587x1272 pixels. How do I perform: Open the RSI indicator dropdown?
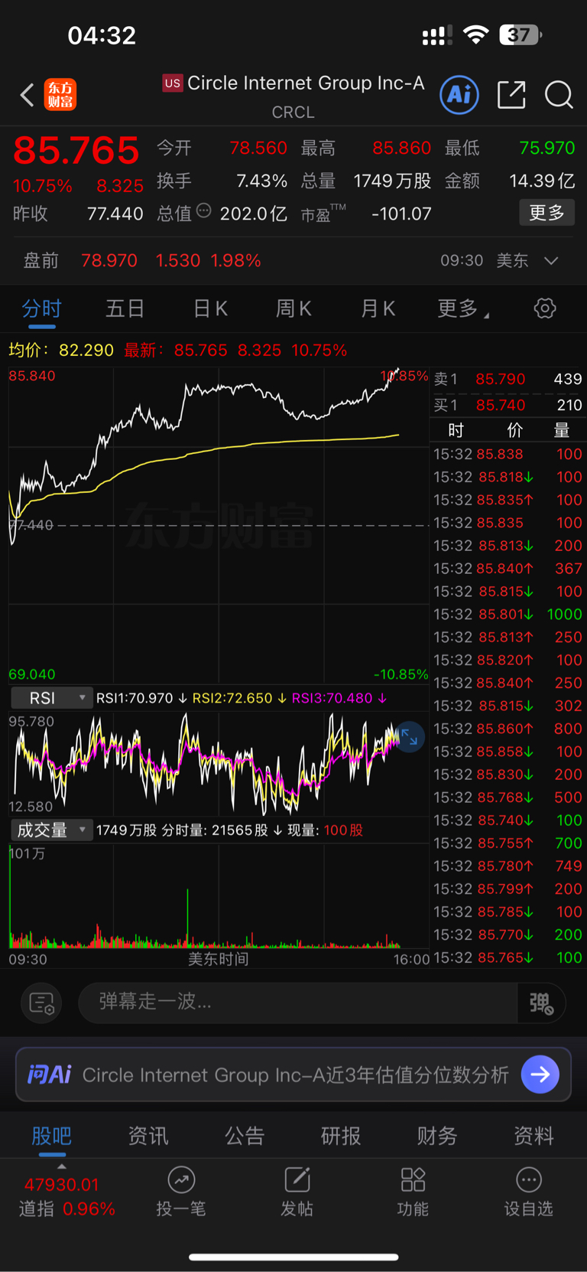(50, 698)
